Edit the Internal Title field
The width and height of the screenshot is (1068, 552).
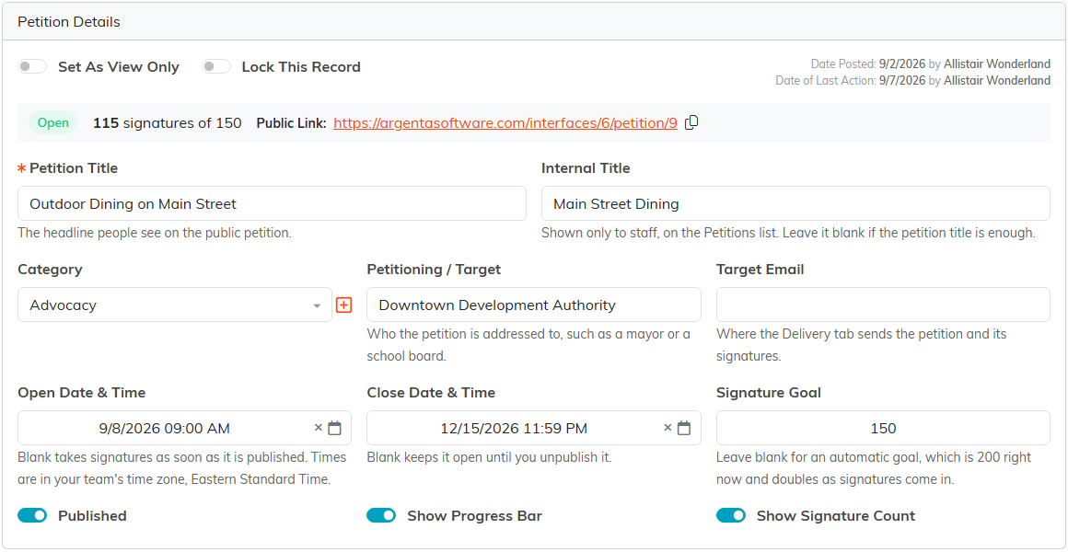pyautogui.click(x=795, y=203)
